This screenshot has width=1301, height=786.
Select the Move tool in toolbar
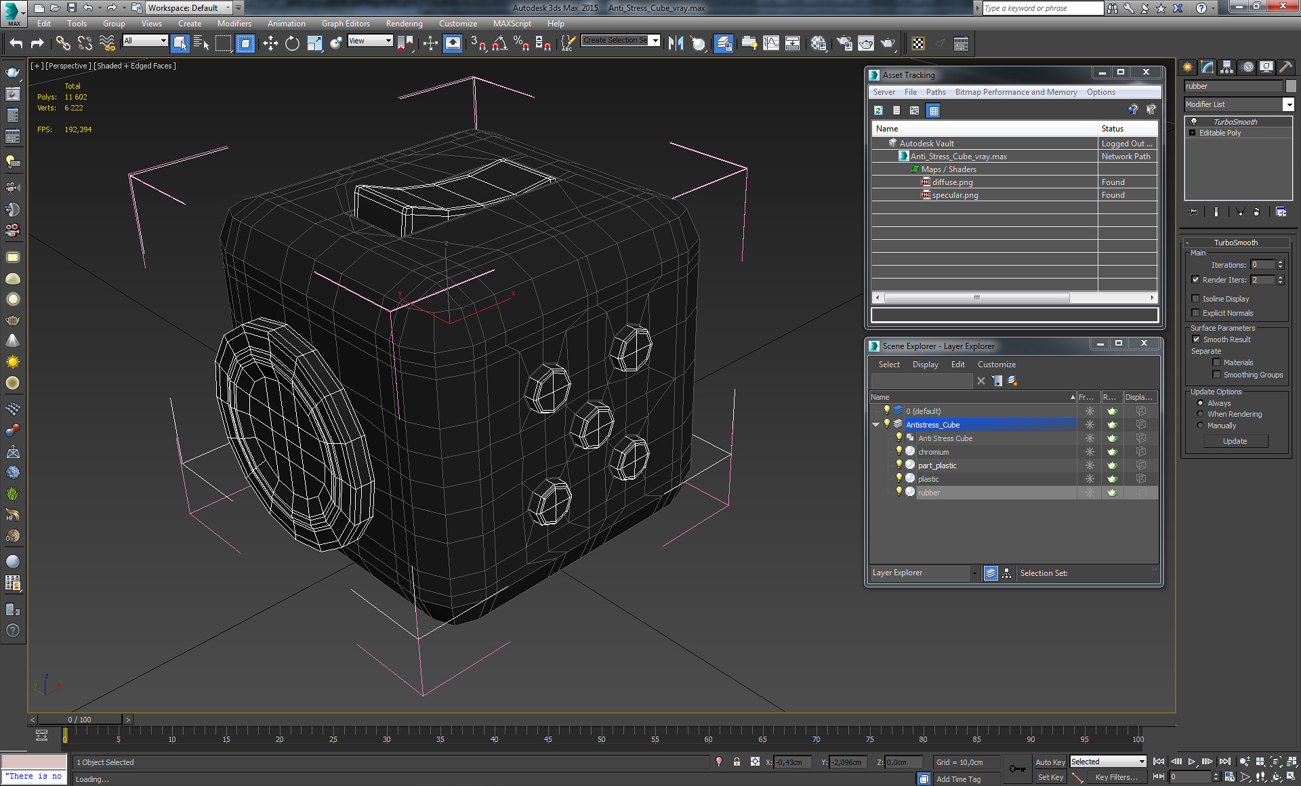tap(270, 43)
